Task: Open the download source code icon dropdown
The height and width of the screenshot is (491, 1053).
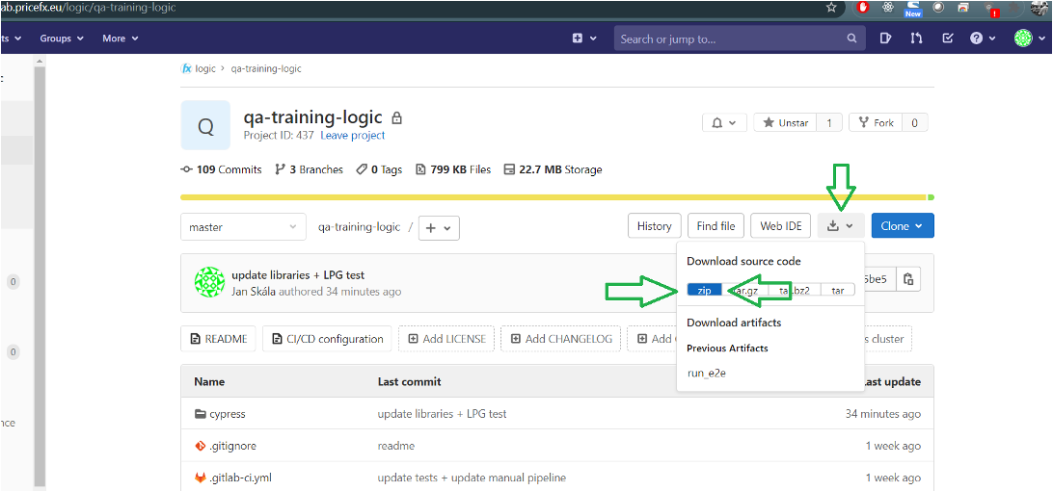Action: (841, 226)
